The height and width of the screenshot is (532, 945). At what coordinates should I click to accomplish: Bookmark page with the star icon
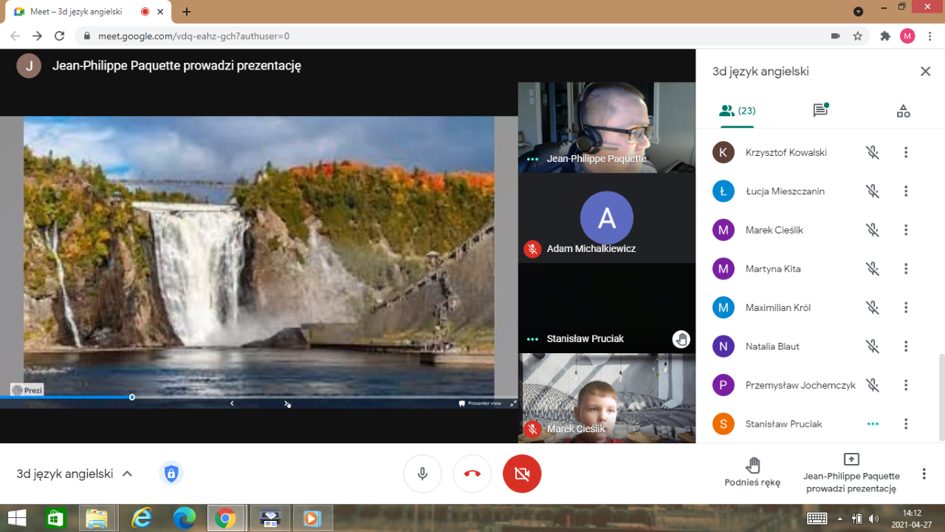pos(857,35)
